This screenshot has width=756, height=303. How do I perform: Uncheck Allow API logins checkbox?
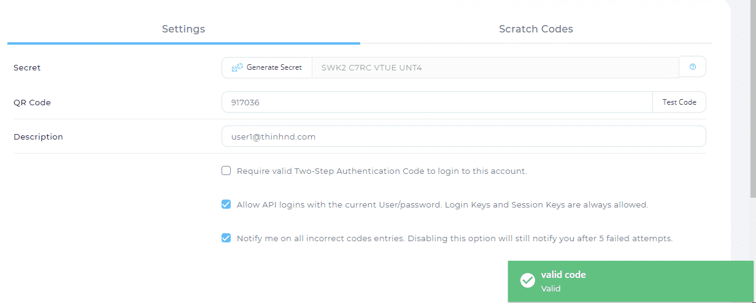226,204
